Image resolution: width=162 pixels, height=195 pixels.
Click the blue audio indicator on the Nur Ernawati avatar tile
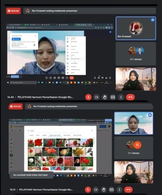[153, 20]
